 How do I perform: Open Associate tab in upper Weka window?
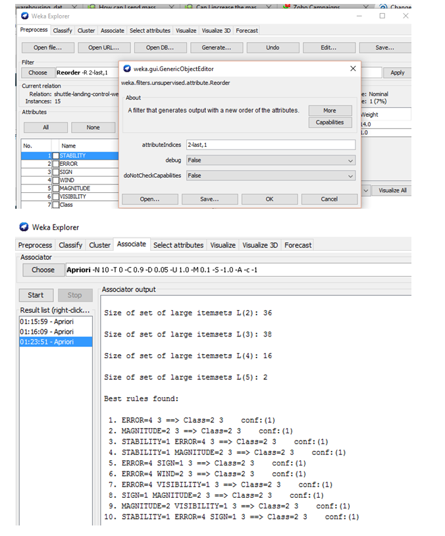pyautogui.click(x=113, y=31)
